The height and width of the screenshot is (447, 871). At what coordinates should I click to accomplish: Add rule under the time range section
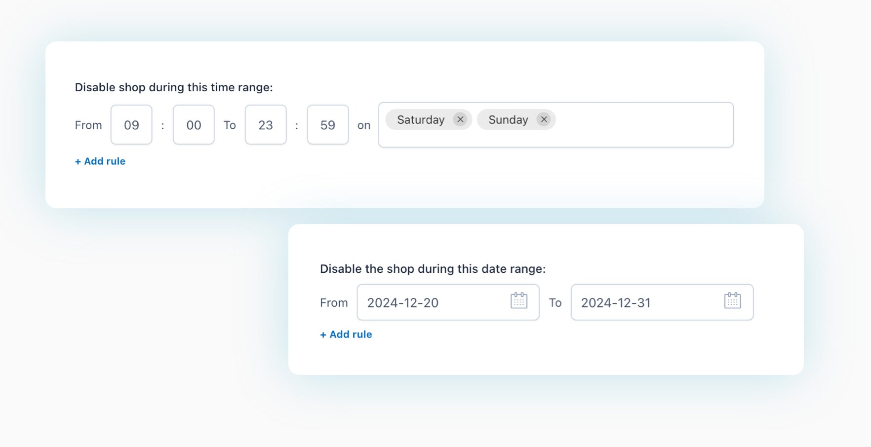(x=100, y=161)
